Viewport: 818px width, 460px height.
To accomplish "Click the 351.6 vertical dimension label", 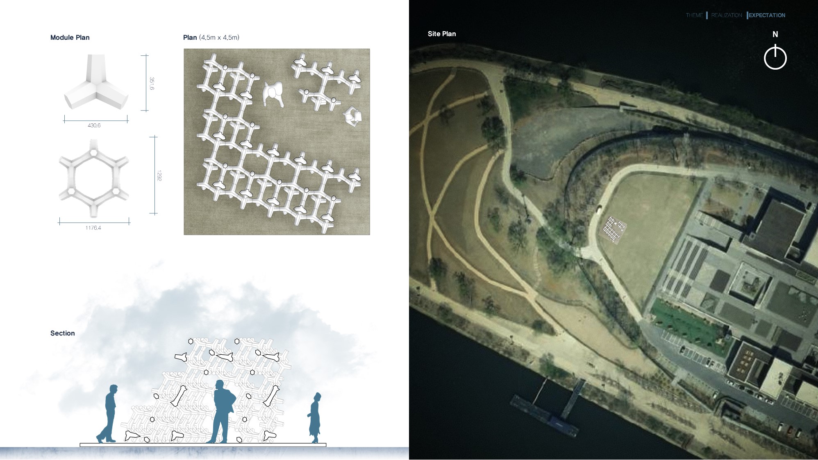I will [152, 83].
